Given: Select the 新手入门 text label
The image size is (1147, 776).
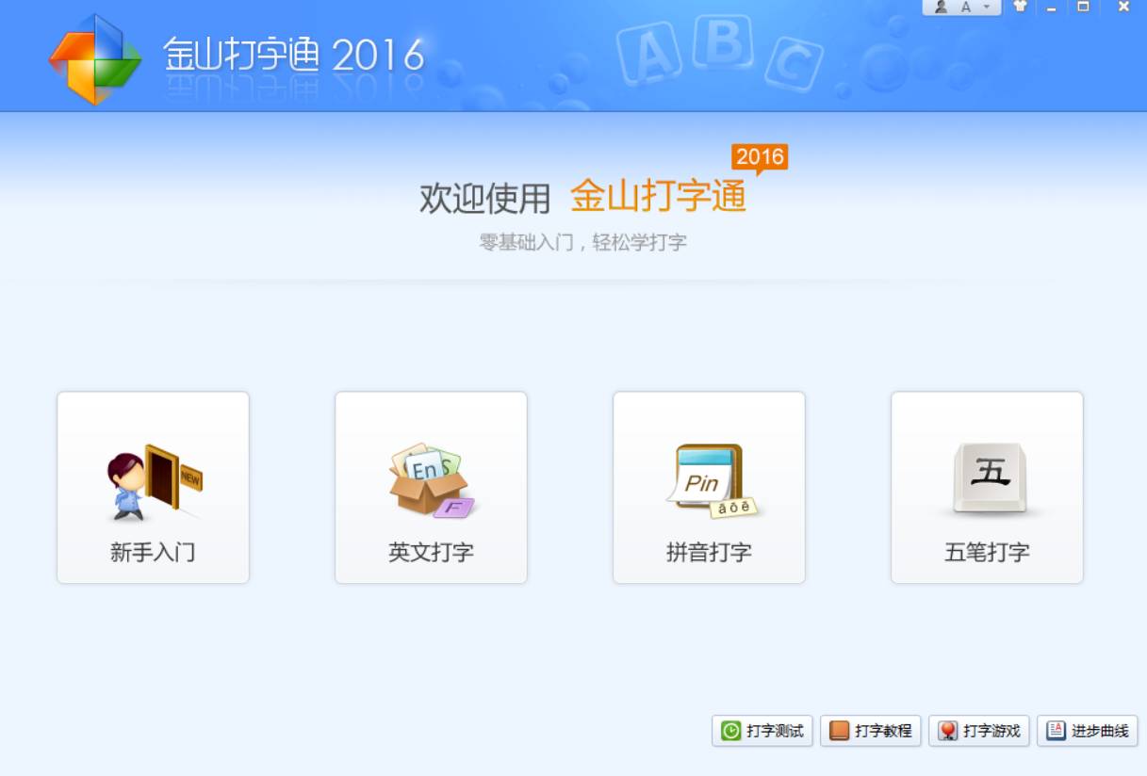Looking at the screenshot, I should pyautogui.click(x=153, y=552).
